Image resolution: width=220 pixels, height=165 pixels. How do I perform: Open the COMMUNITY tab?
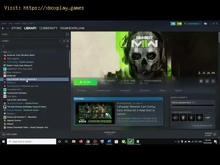click(48, 28)
